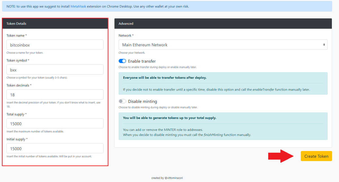
Task: Focus the Token decimals field
Action: (55, 95)
